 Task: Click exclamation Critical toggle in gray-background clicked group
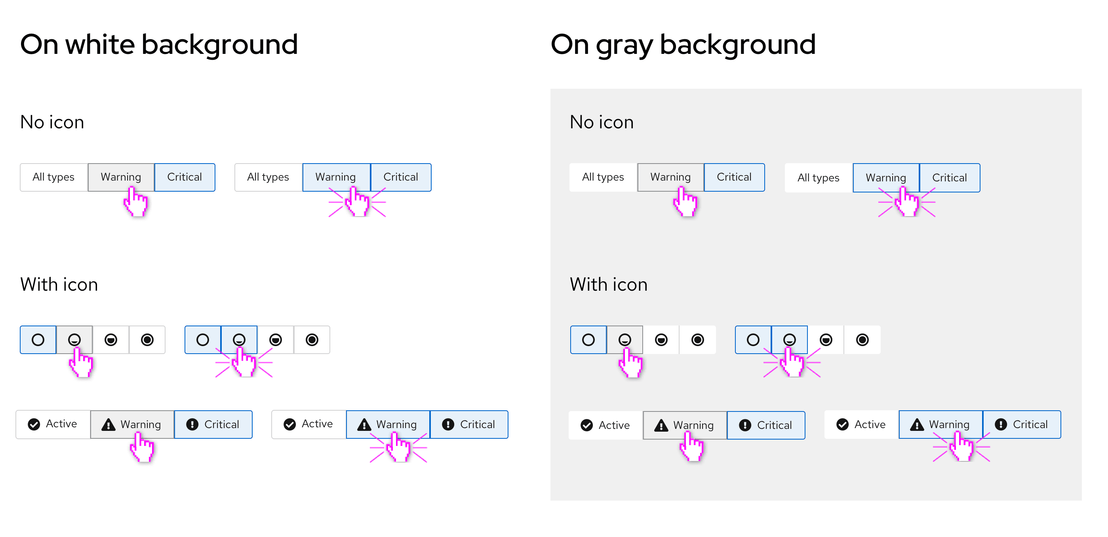[x=1022, y=425]
